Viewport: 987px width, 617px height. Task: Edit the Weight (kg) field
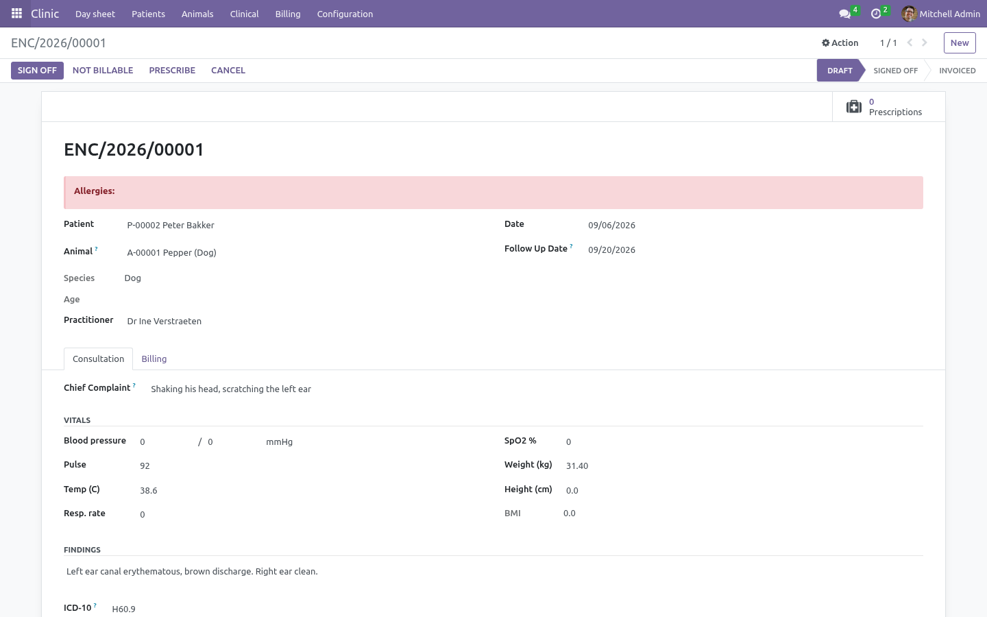(744, 465)
